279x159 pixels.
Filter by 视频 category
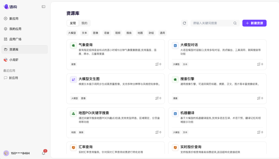118,33
